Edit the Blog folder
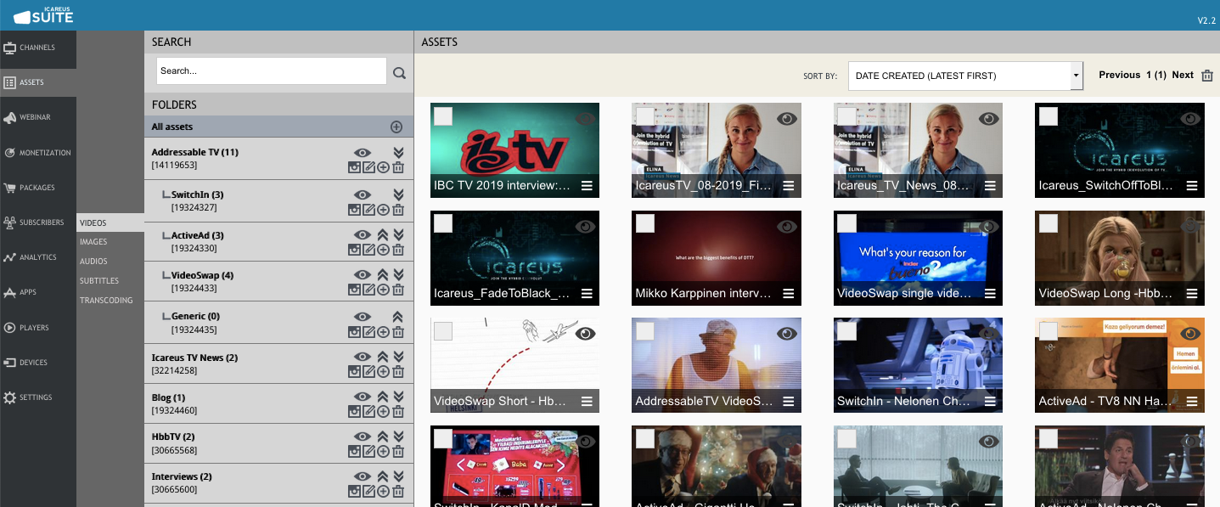The height and width of the screenshot is (507, 1220). pyautogui.click(x=368, y=412)
